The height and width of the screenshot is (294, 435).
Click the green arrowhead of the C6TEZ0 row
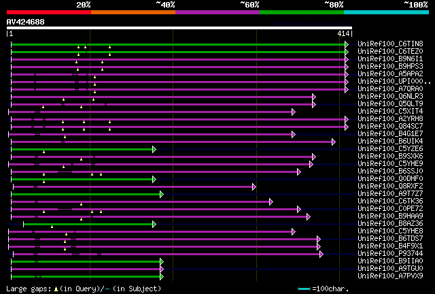point(347,52)
